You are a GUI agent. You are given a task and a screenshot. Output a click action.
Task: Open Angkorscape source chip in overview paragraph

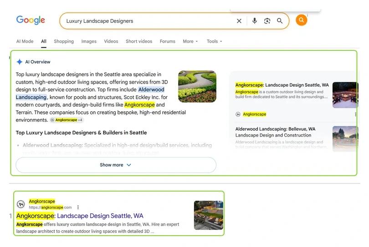tap(67, 120)
